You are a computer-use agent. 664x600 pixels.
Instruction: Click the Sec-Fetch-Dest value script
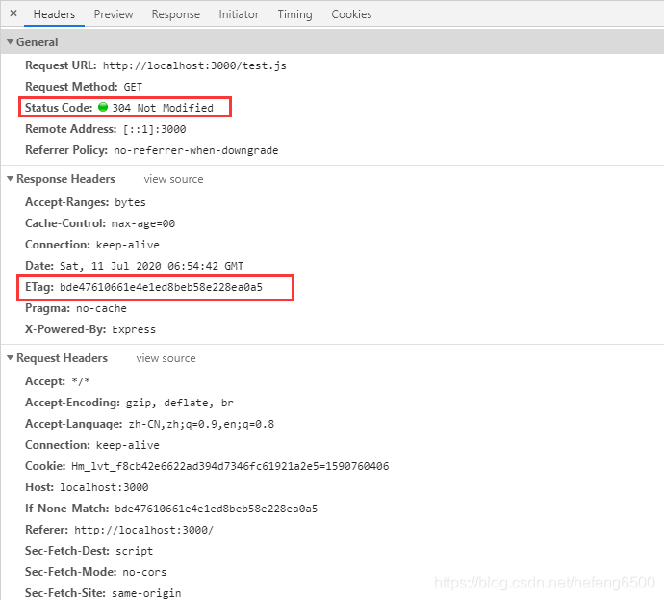click(x=134, y=551)
